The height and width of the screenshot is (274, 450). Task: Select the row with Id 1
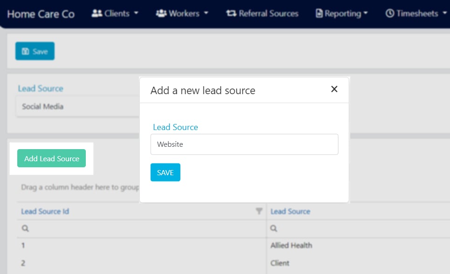point(23,246)
